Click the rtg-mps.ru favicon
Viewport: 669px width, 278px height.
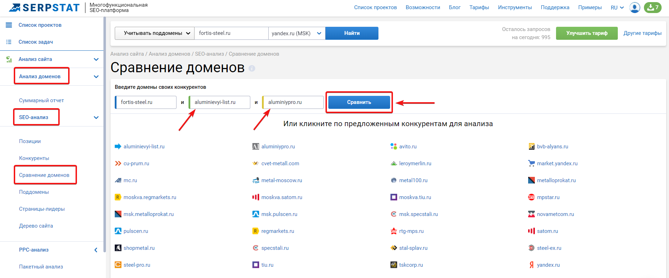(x=394, y=231)
